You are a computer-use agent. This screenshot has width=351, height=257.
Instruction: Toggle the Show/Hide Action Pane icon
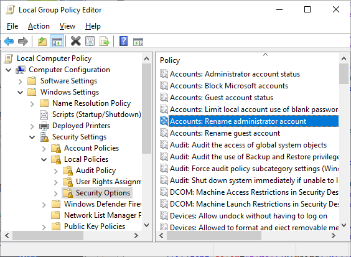coord(138,42)
